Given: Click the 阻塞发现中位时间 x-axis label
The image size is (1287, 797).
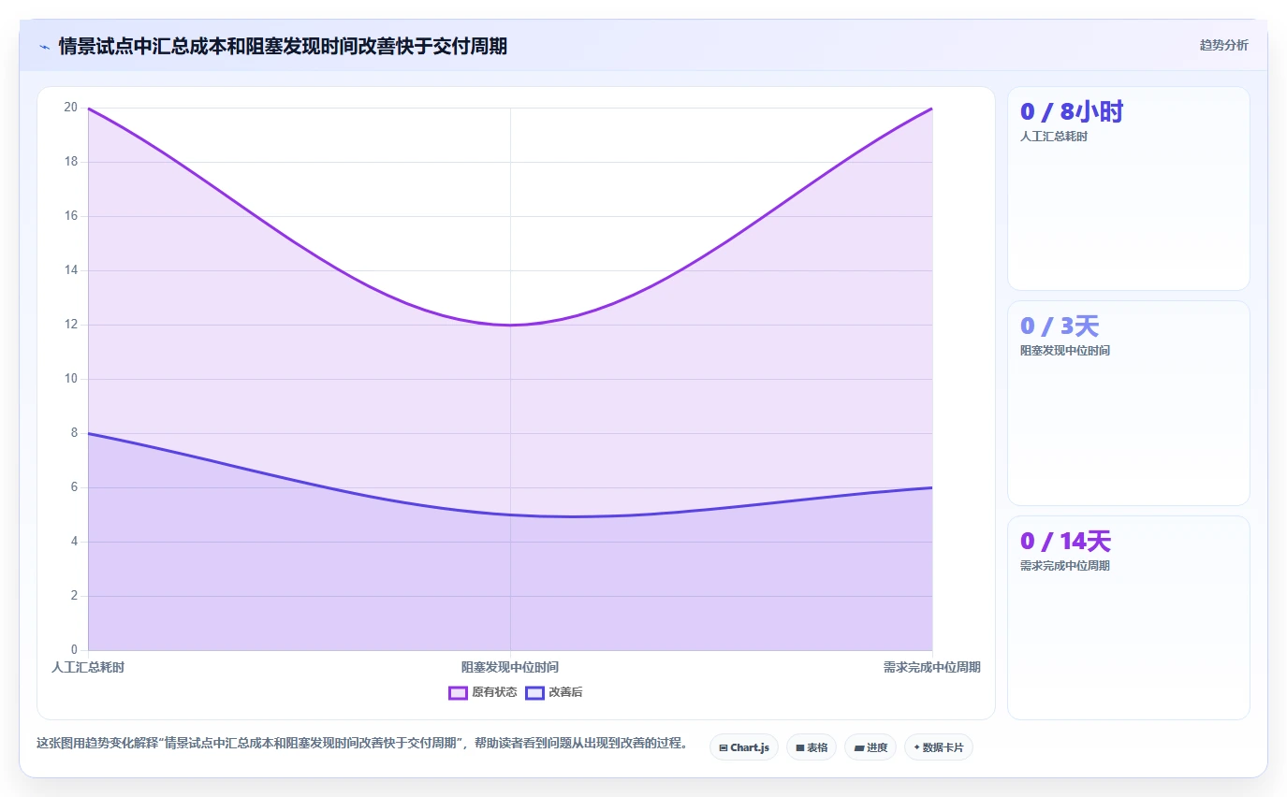Looking at the screenshot, I should tap(510, 667).
